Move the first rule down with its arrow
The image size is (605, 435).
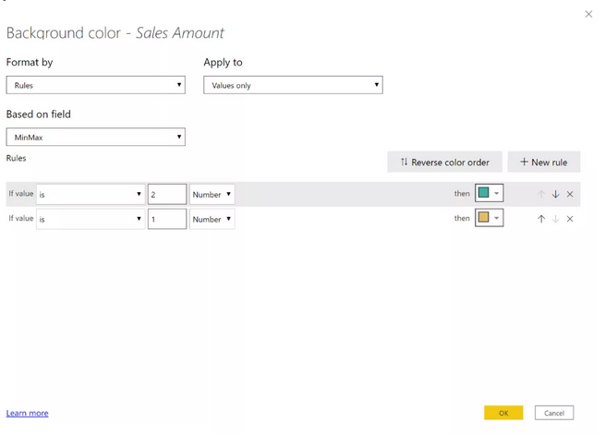[555, 194]
